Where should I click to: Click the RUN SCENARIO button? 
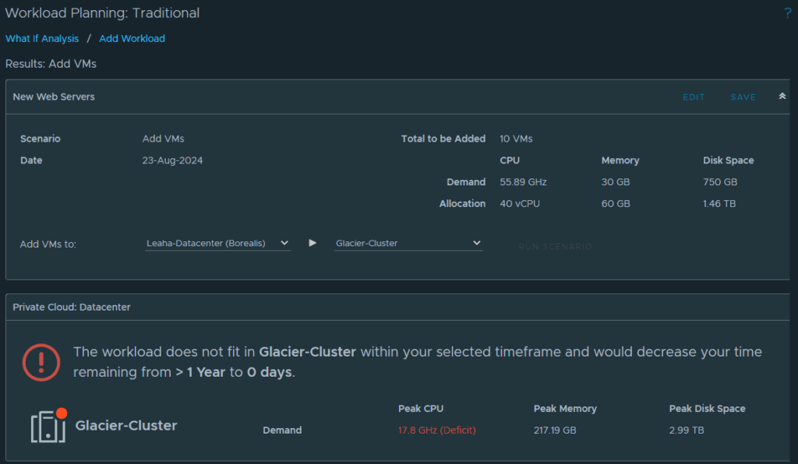pyautogui.click(x=555, y=247)
